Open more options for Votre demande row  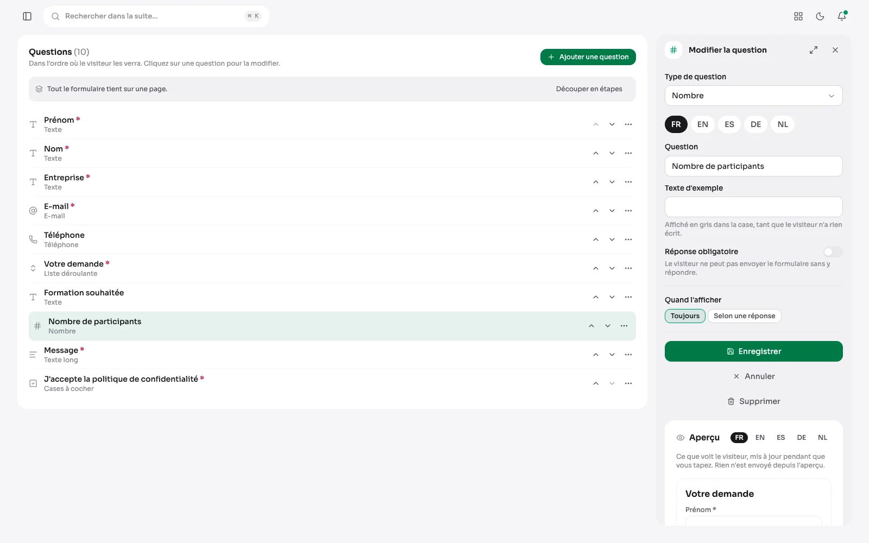[628, 268]
